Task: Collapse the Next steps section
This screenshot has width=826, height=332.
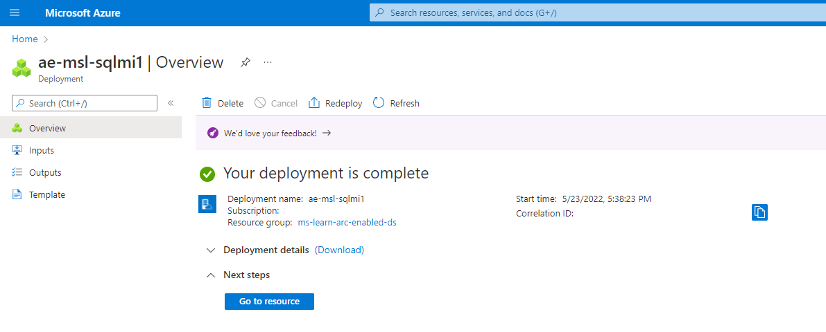Action: tap(211, 275)
